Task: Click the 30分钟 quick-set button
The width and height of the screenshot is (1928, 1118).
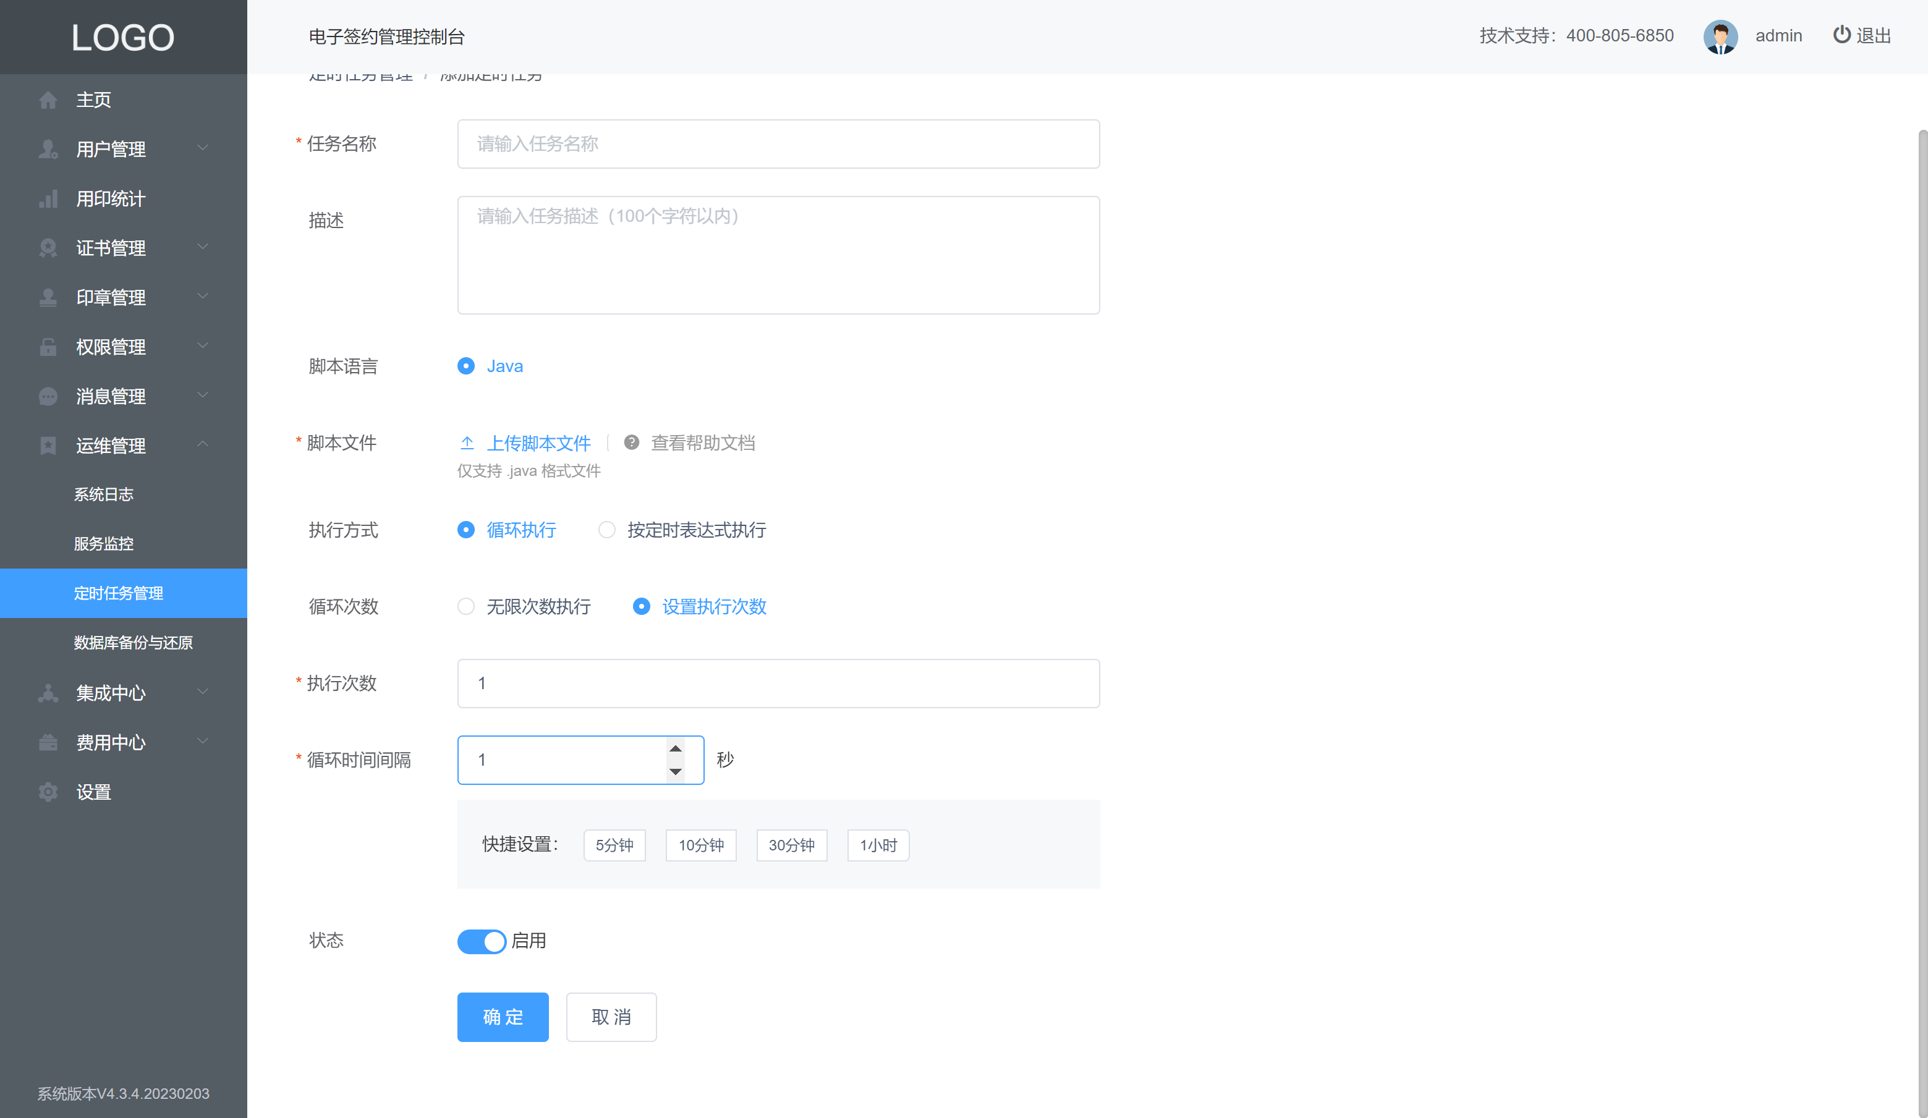Action: tap(791, 845)
